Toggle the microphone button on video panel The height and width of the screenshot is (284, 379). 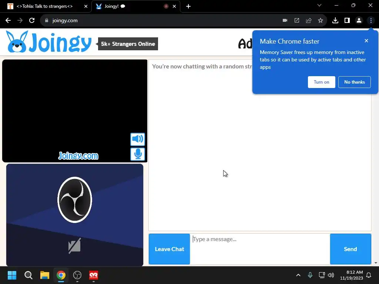click(138, 154)
